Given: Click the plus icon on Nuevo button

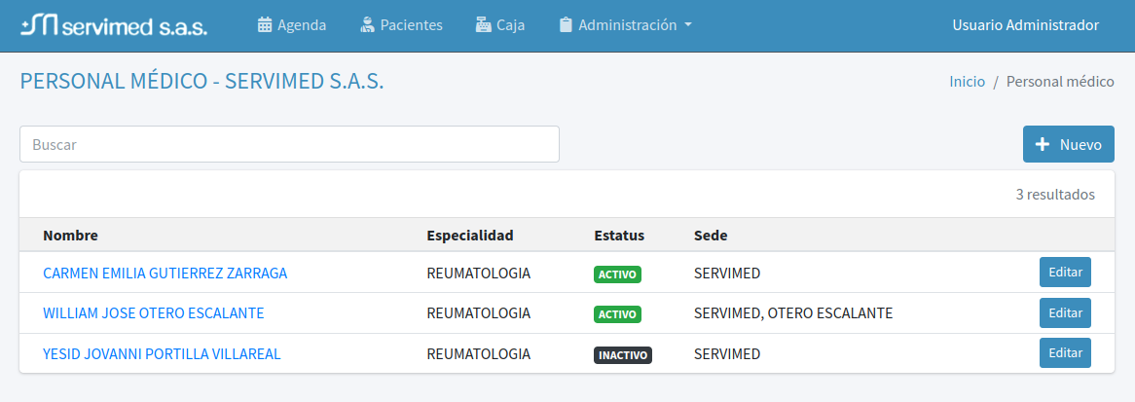Looking at the screenshot, I should click(1043, 144).
